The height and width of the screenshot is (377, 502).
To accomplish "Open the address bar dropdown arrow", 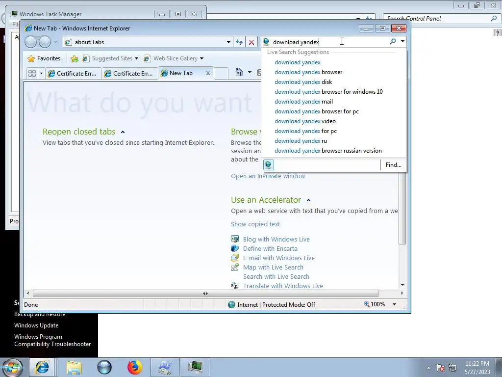I will (228, 42).
